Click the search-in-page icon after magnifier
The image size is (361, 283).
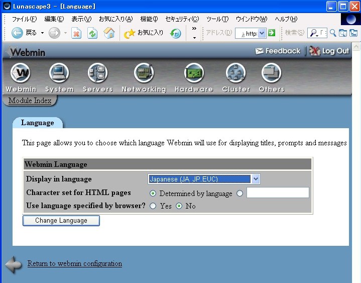coord(343,33)
